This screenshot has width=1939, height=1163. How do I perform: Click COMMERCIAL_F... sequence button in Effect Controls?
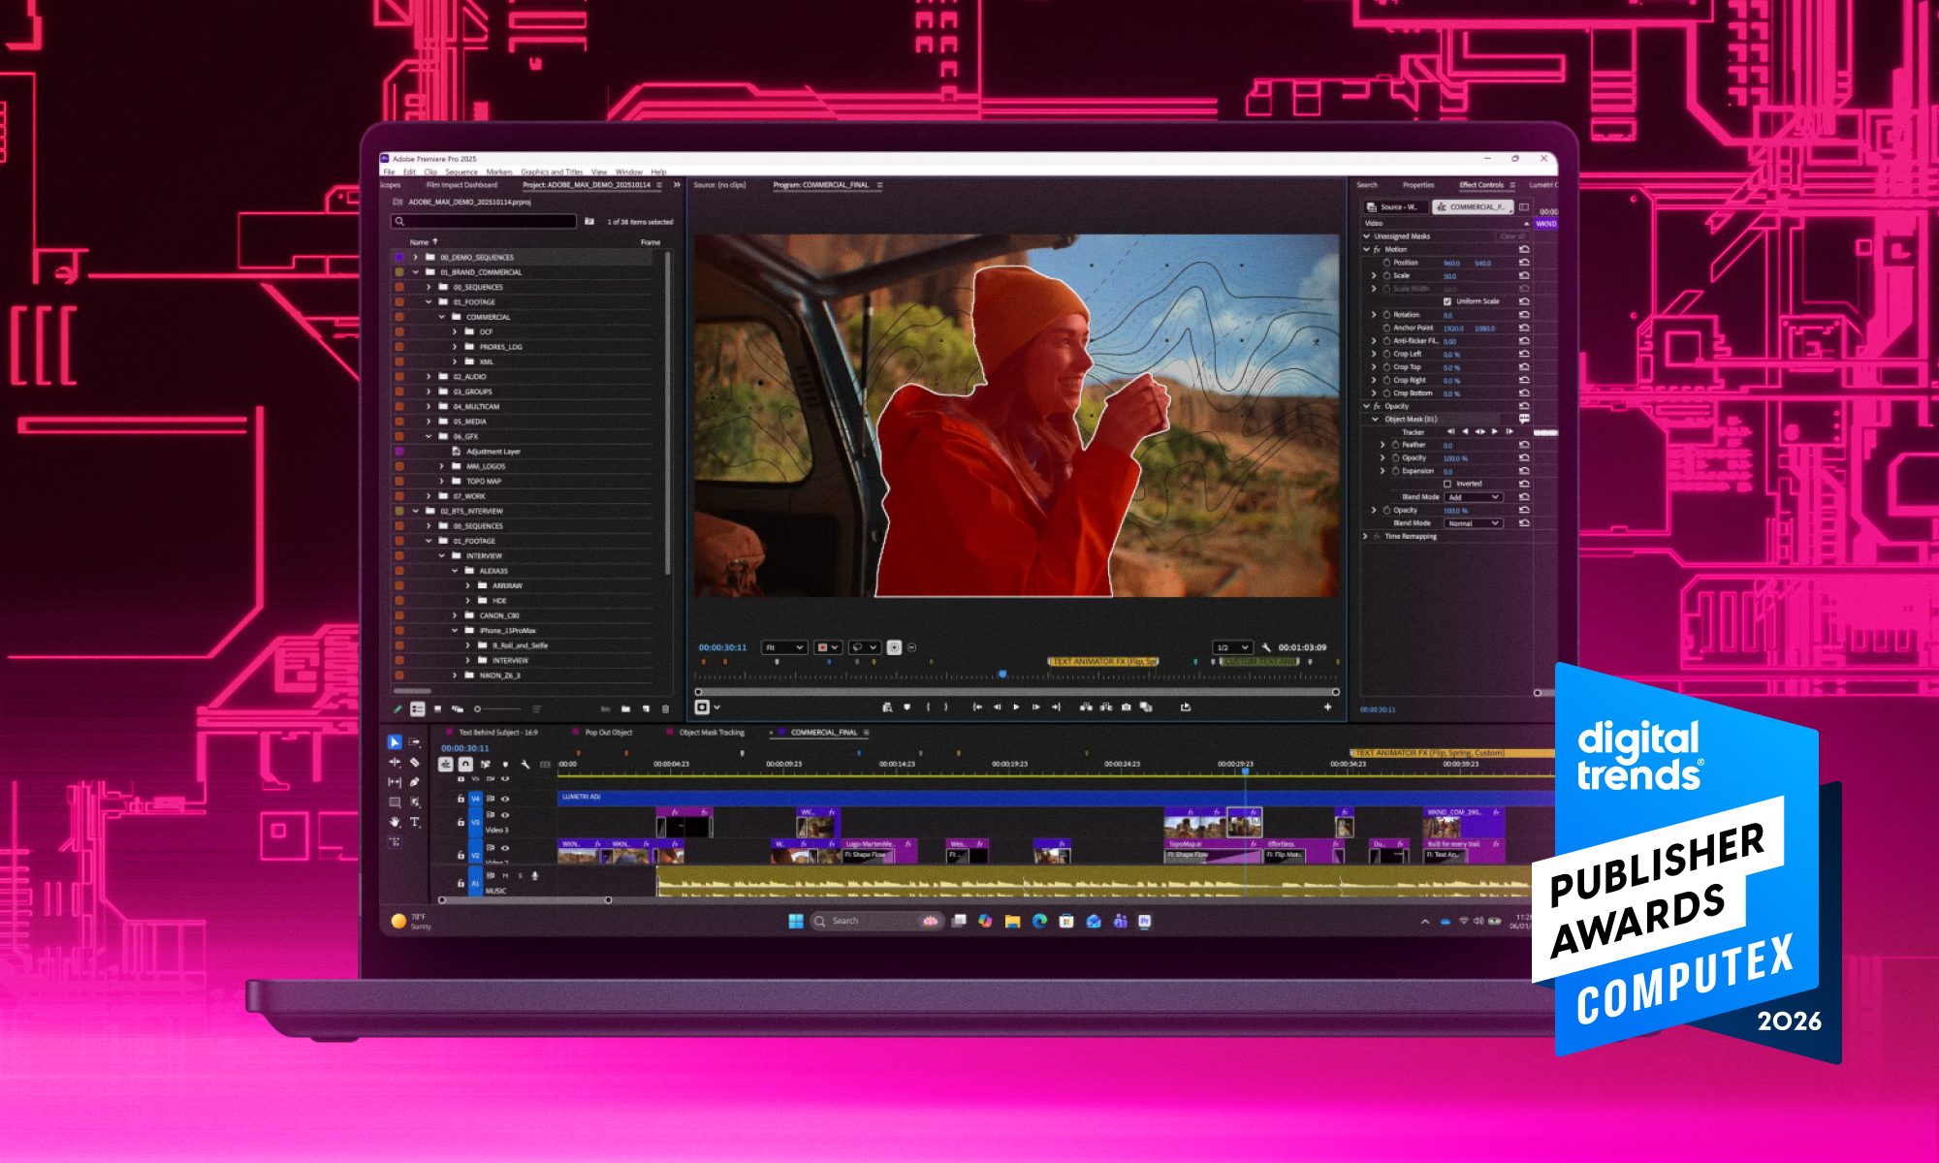pos(1472,207)
